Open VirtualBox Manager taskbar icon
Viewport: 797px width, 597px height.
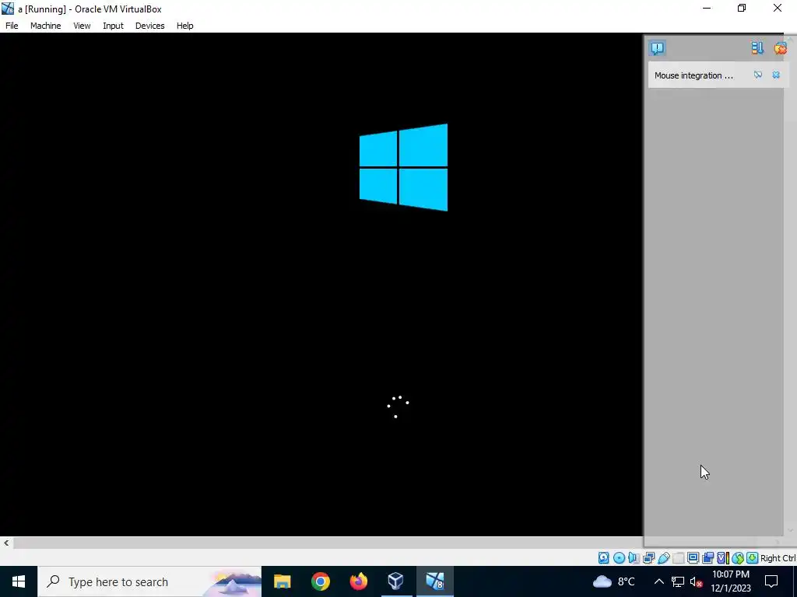[x=396, y=581]
